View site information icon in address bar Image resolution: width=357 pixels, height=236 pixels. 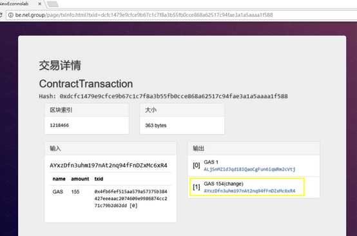[11, 15]
